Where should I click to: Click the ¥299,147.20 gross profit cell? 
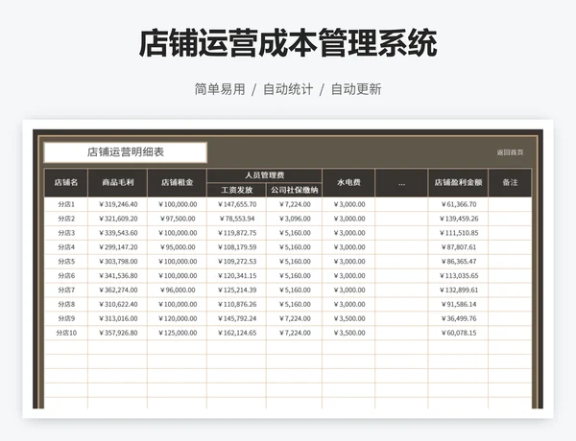117,247
